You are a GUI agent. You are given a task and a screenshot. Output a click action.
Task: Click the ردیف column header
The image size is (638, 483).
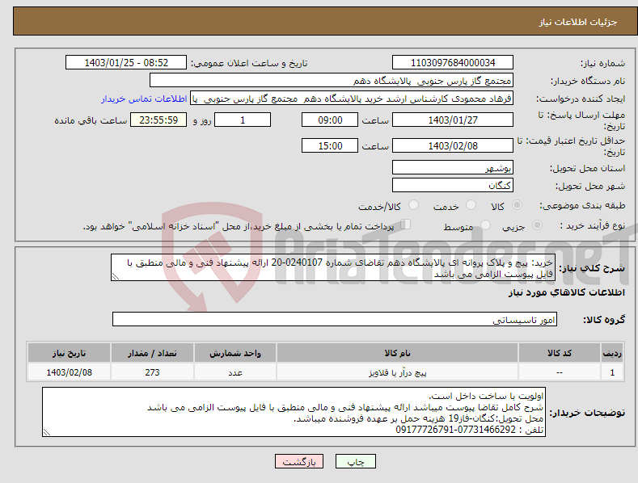[612, 353]
